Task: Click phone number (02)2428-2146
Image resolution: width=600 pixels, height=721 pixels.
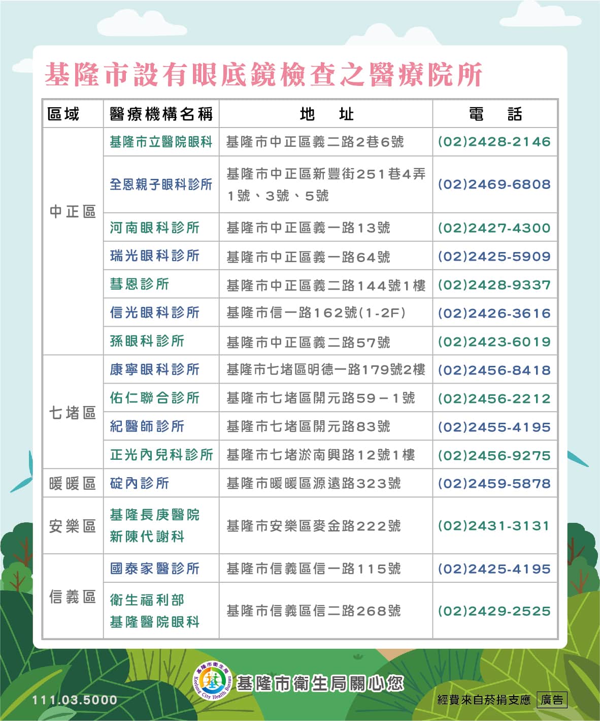Action: click(494, 142)
